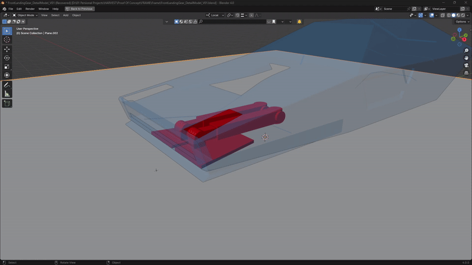Click the red X axis gizmo

(x=464, y=39)
